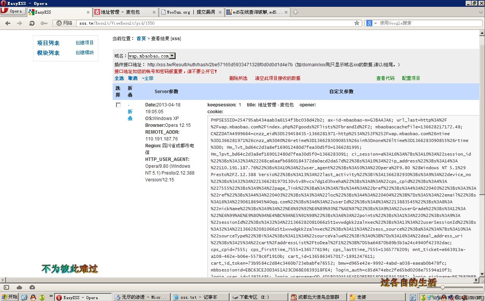The image size is (485, 301).
Task: Expand the closed tabs dropdown arrow
Action: click(x=481, y=12)
